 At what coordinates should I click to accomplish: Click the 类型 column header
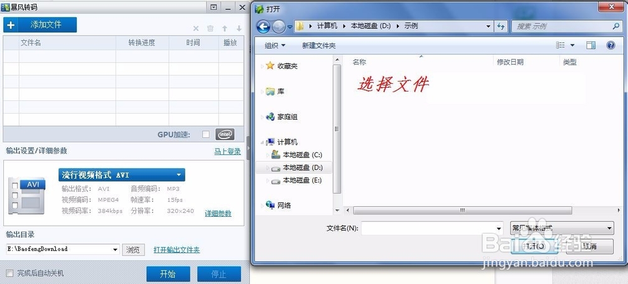click(x=570, y=62)
